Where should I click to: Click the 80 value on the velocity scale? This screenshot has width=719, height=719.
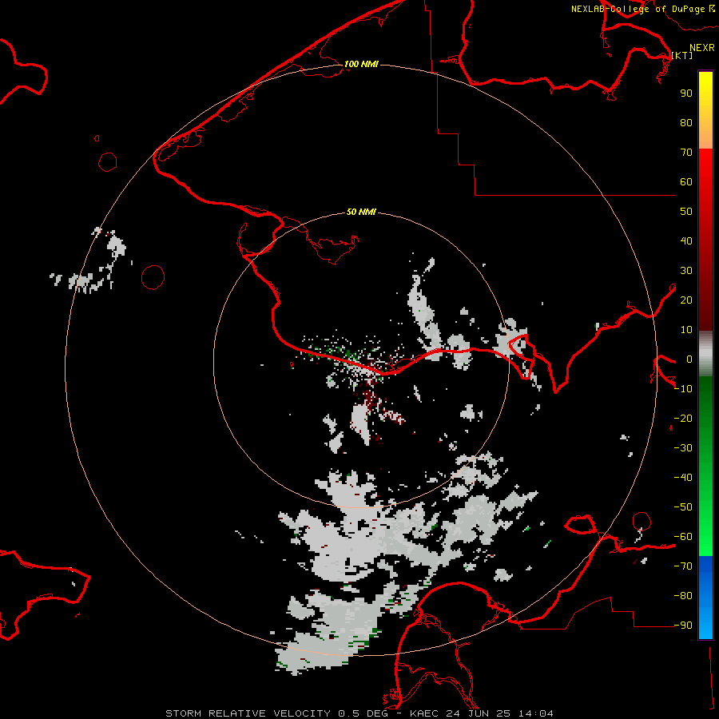click(x=686, y=122)
